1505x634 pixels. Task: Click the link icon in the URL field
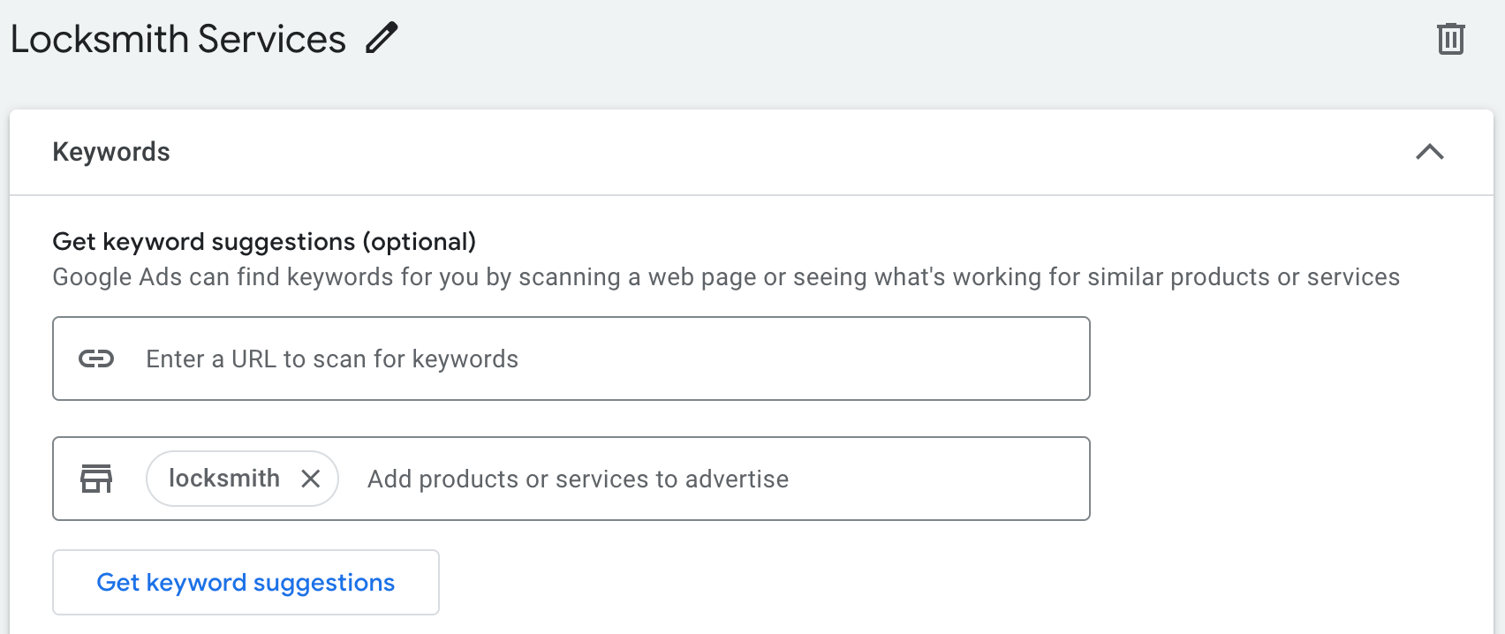tap(96, 359)
